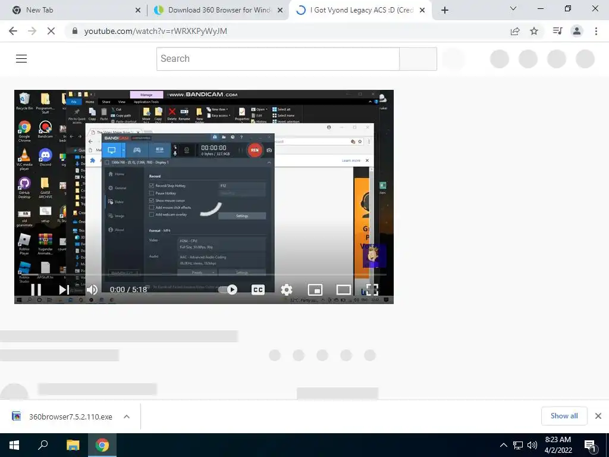Image resolution: width=609 pixels, height=457 pixels.
Task: Open Chrome profile avatar
Action: point(577,31)
